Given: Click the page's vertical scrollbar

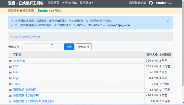Looking at the screenshot, I should (x=182, y=50).
